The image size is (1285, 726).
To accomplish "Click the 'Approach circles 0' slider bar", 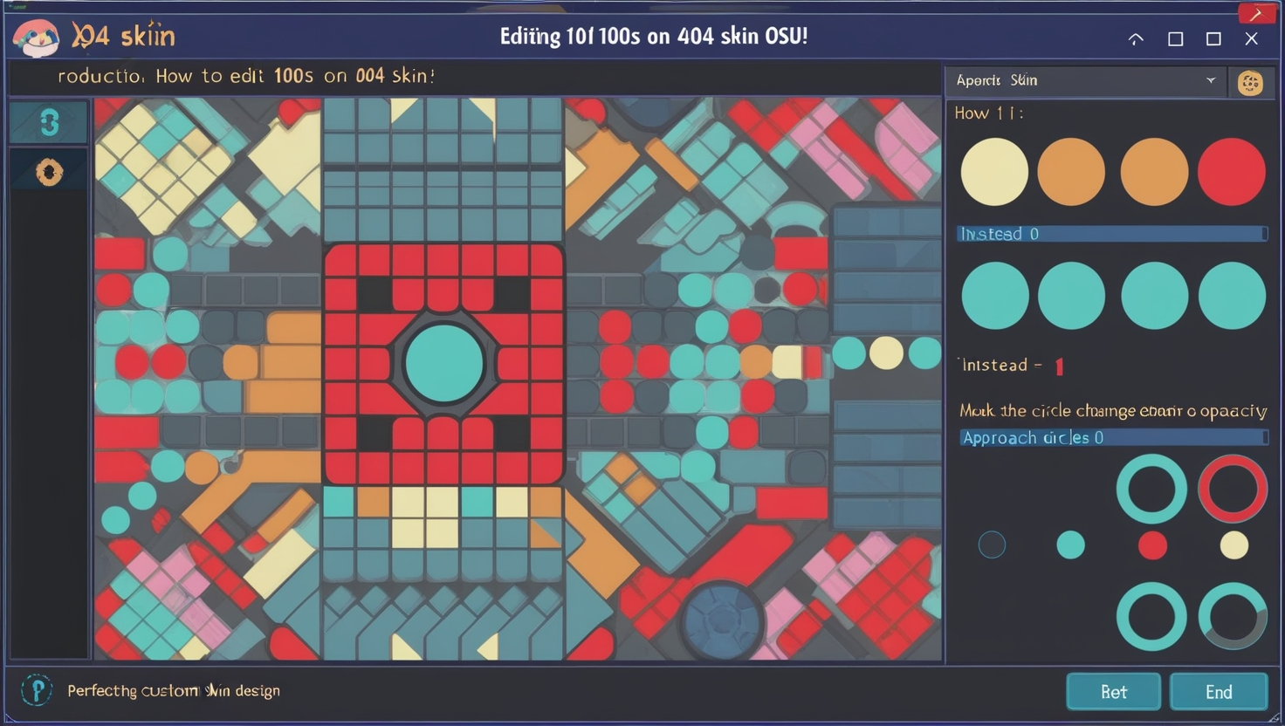I will coord(1113,437).
